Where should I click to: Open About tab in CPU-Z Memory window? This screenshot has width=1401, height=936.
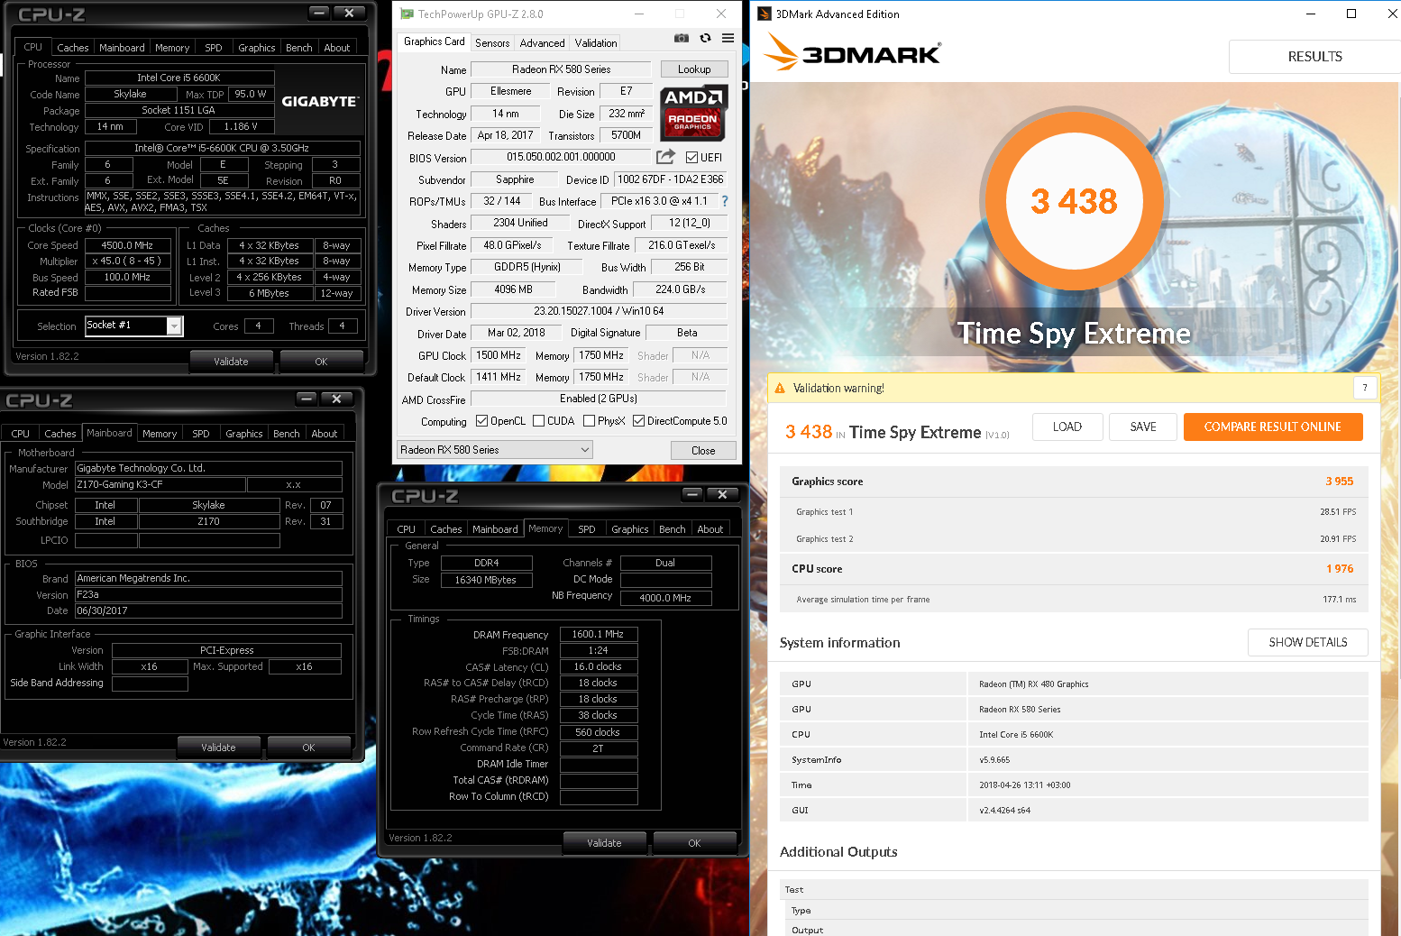coord(710,529)
